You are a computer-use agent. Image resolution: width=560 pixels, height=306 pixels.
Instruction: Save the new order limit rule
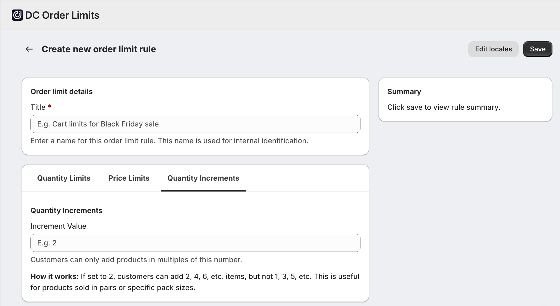(538, 49)
